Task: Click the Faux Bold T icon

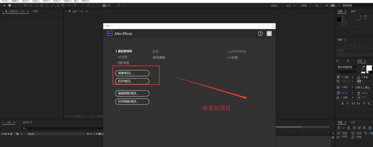Action: [342, 104]
